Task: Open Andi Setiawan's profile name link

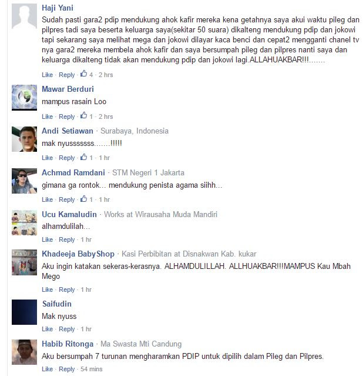Action: (x=68, y=131)
